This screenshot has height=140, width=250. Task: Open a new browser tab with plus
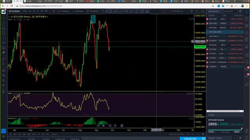tap(234, 1)
